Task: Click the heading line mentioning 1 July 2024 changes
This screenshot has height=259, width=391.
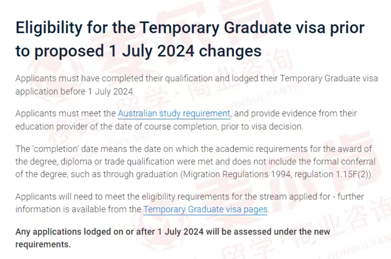Action: click(138, 51)
